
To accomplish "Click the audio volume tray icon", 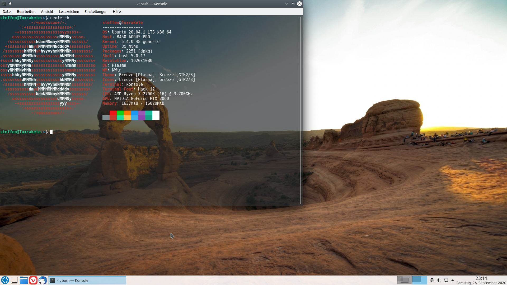I will click(439, 280).
